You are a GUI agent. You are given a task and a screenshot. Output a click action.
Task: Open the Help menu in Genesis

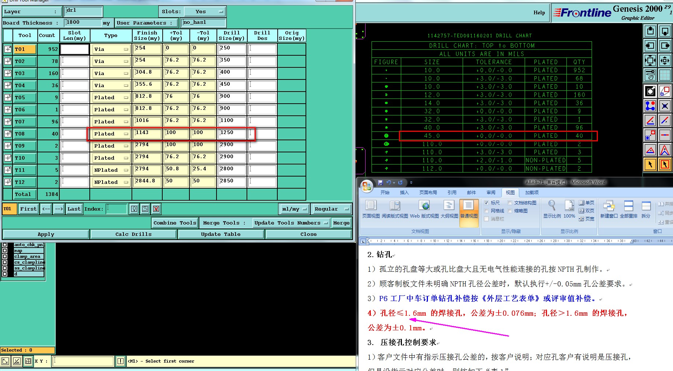point(539,12)
